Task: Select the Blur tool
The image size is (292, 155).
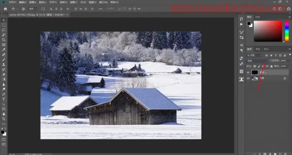Action: tap(4, 85)
